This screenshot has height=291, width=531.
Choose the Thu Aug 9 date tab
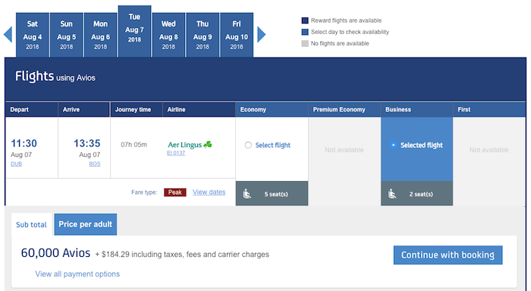(x=203, y=35)
